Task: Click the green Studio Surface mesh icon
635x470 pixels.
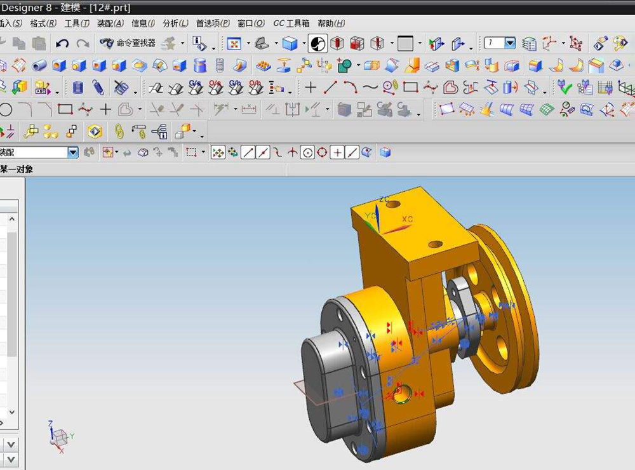Action: pyautogui.click(x=547, y=109)
